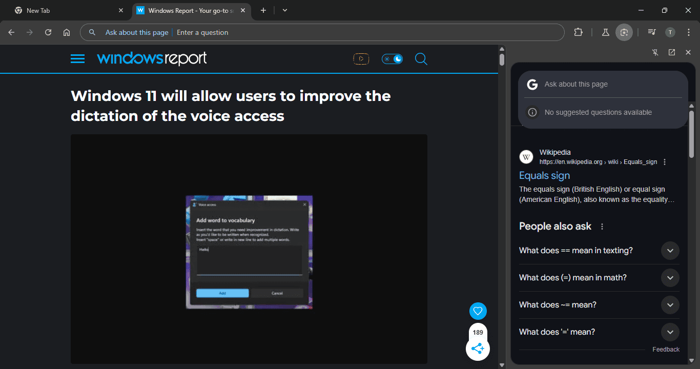Screen dimensions: 700x369
Task: Open side panel in a new tab
Action: [x=672, y=52]
